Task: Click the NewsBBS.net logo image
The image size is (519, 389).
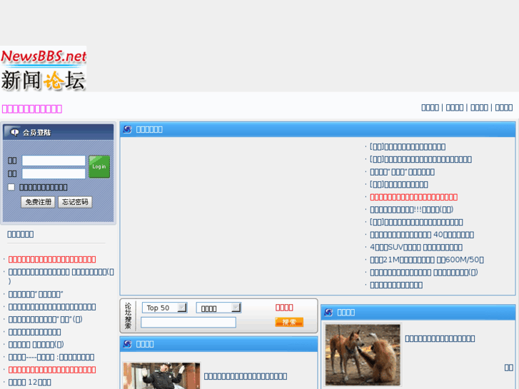Action: 44,69
